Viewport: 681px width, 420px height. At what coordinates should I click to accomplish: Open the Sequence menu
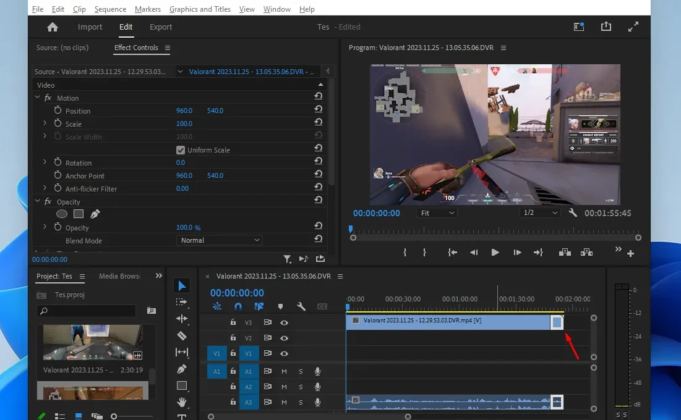pyautogui.click(x=110, y=9)
